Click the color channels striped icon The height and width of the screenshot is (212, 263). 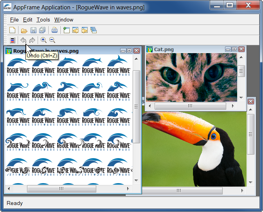click(x=13, y=40)
